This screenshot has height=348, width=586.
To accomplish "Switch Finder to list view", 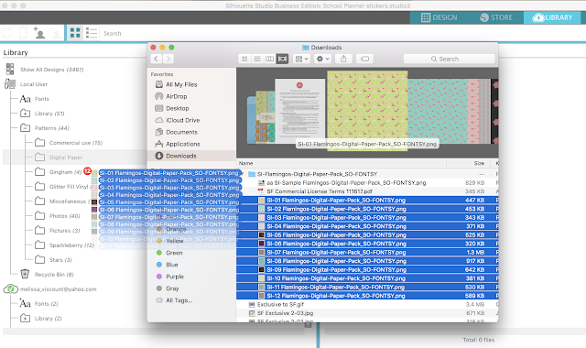I will pyautogui.click(x=257, y=59).
